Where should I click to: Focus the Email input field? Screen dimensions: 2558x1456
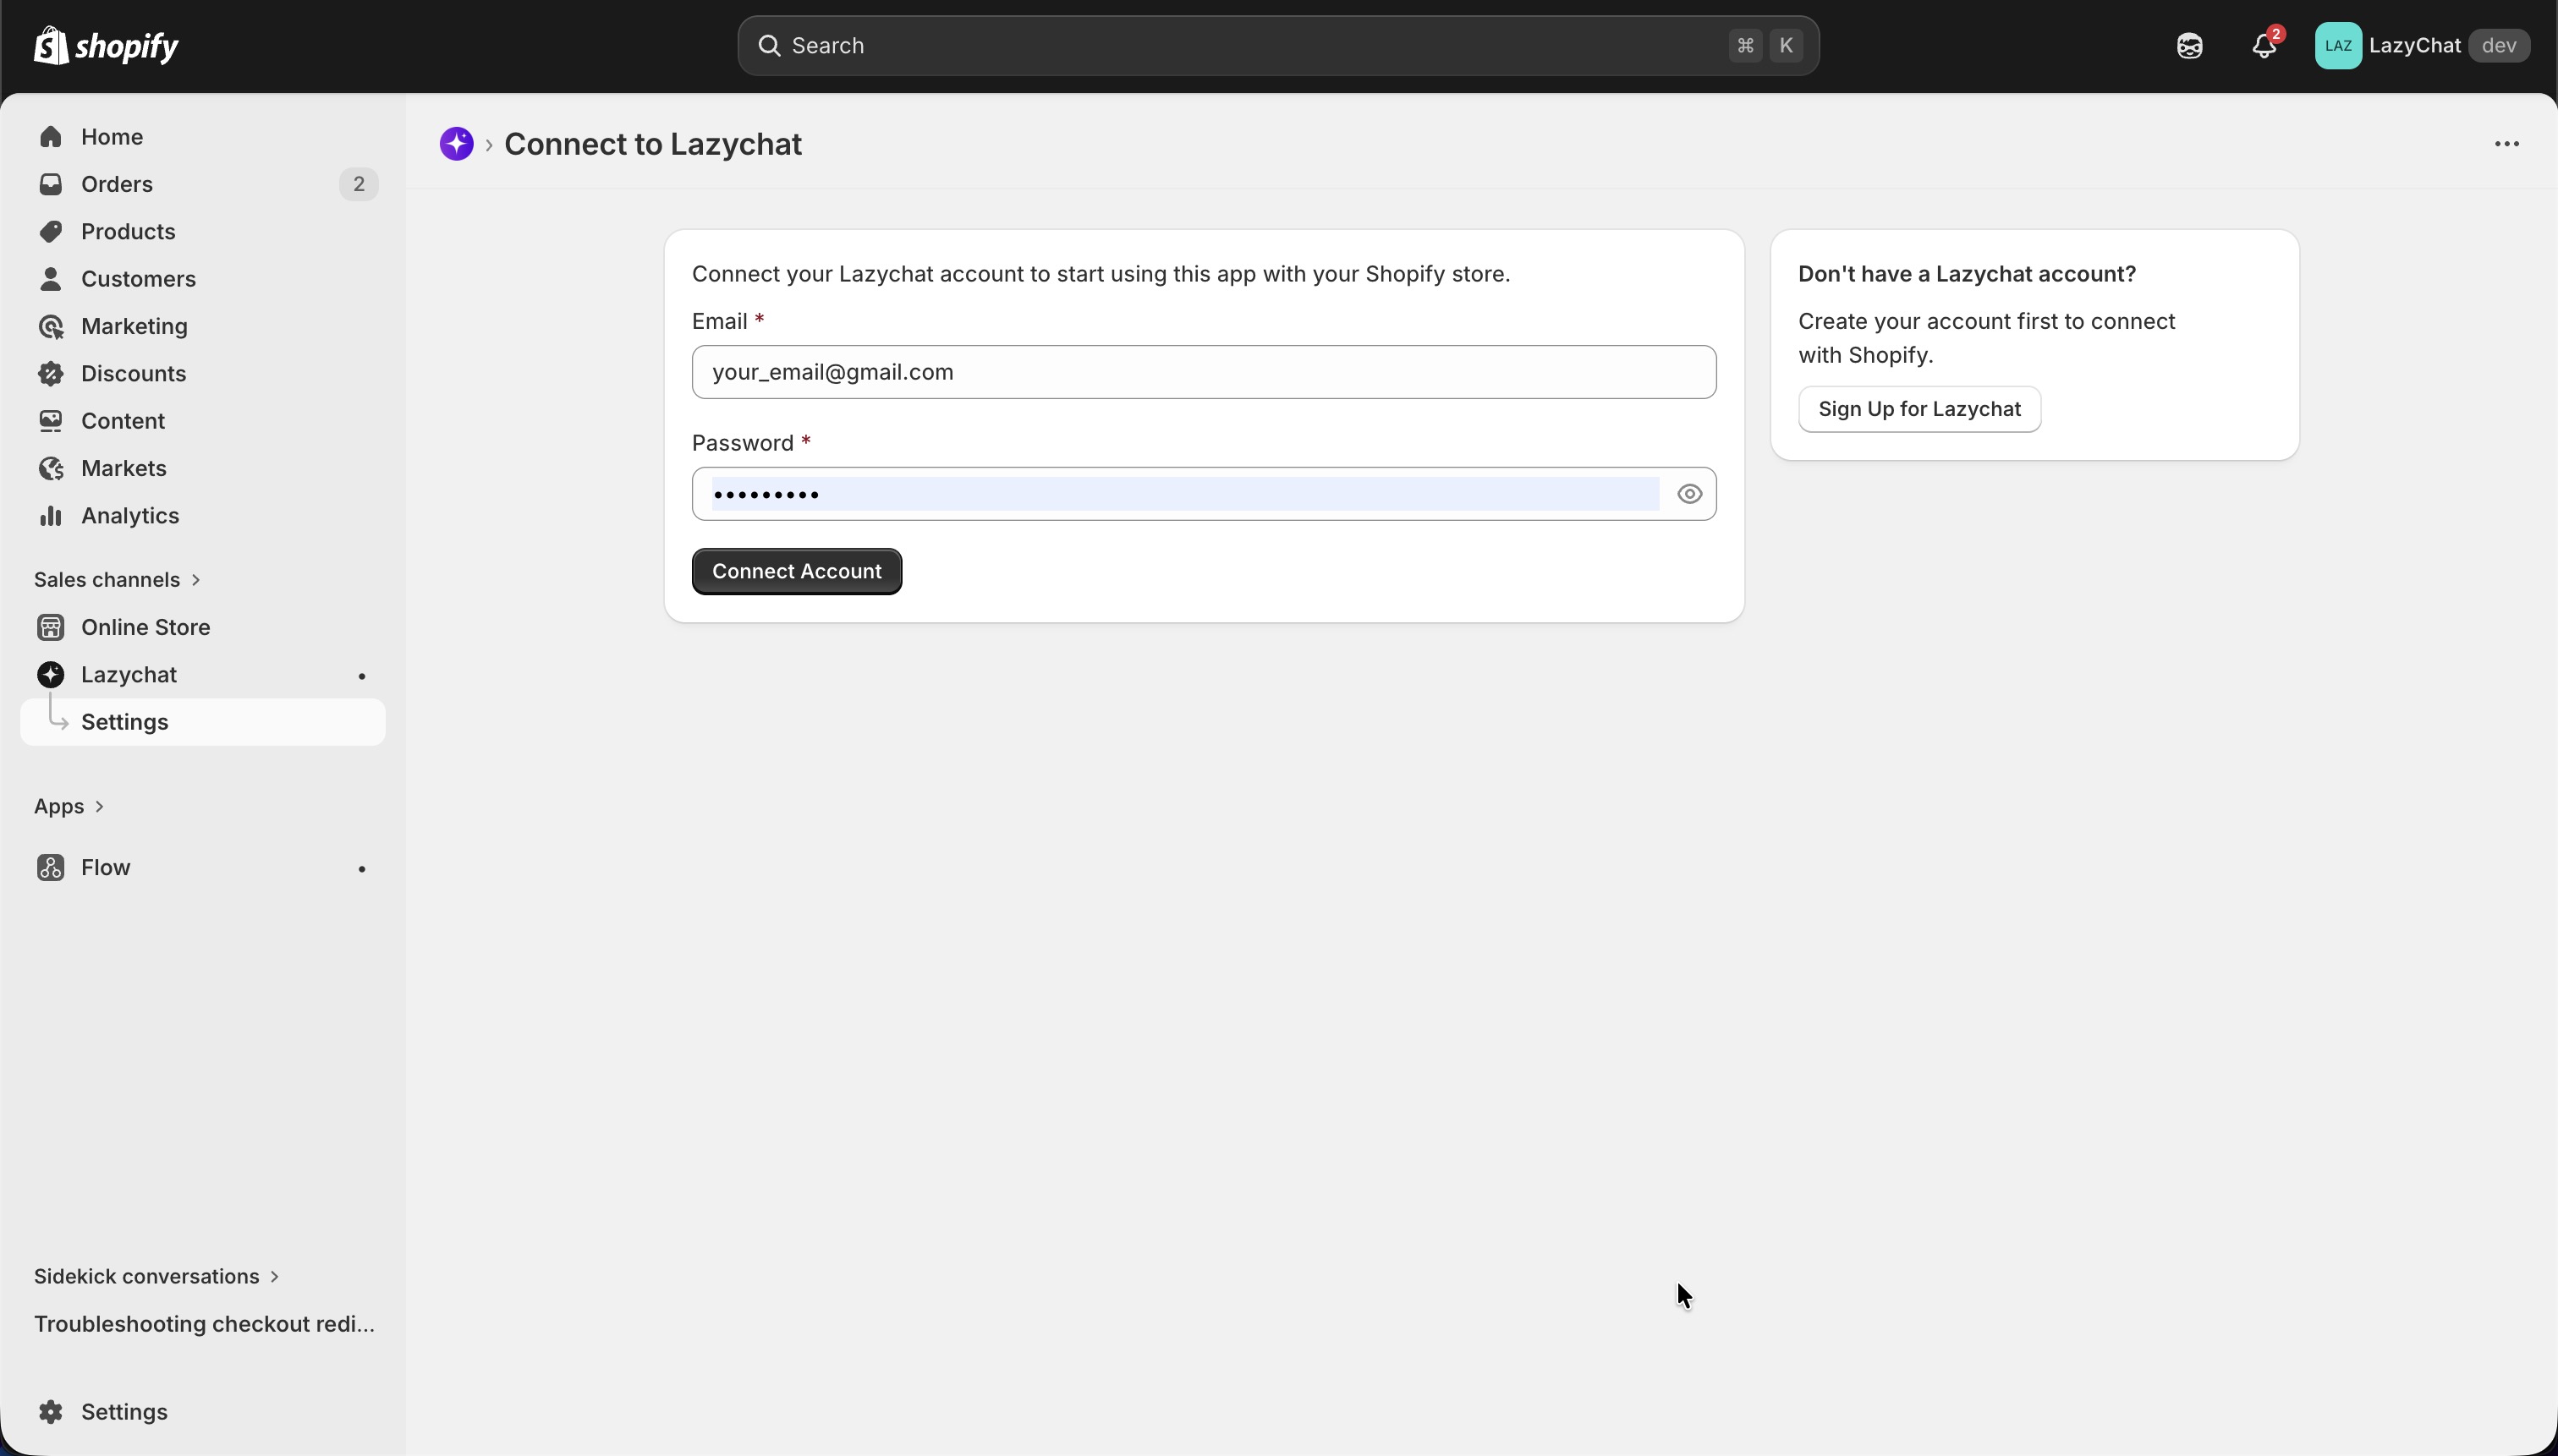click(1204, 372)
